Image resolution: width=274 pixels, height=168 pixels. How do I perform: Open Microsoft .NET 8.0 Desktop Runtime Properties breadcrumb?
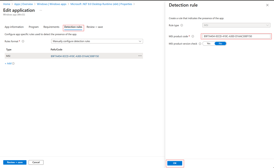tap(101, 4)
